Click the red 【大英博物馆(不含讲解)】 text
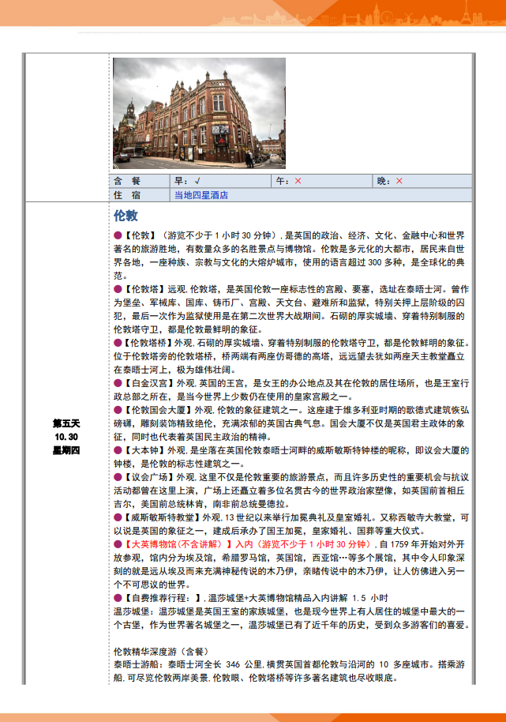 (x=178, y=544)
